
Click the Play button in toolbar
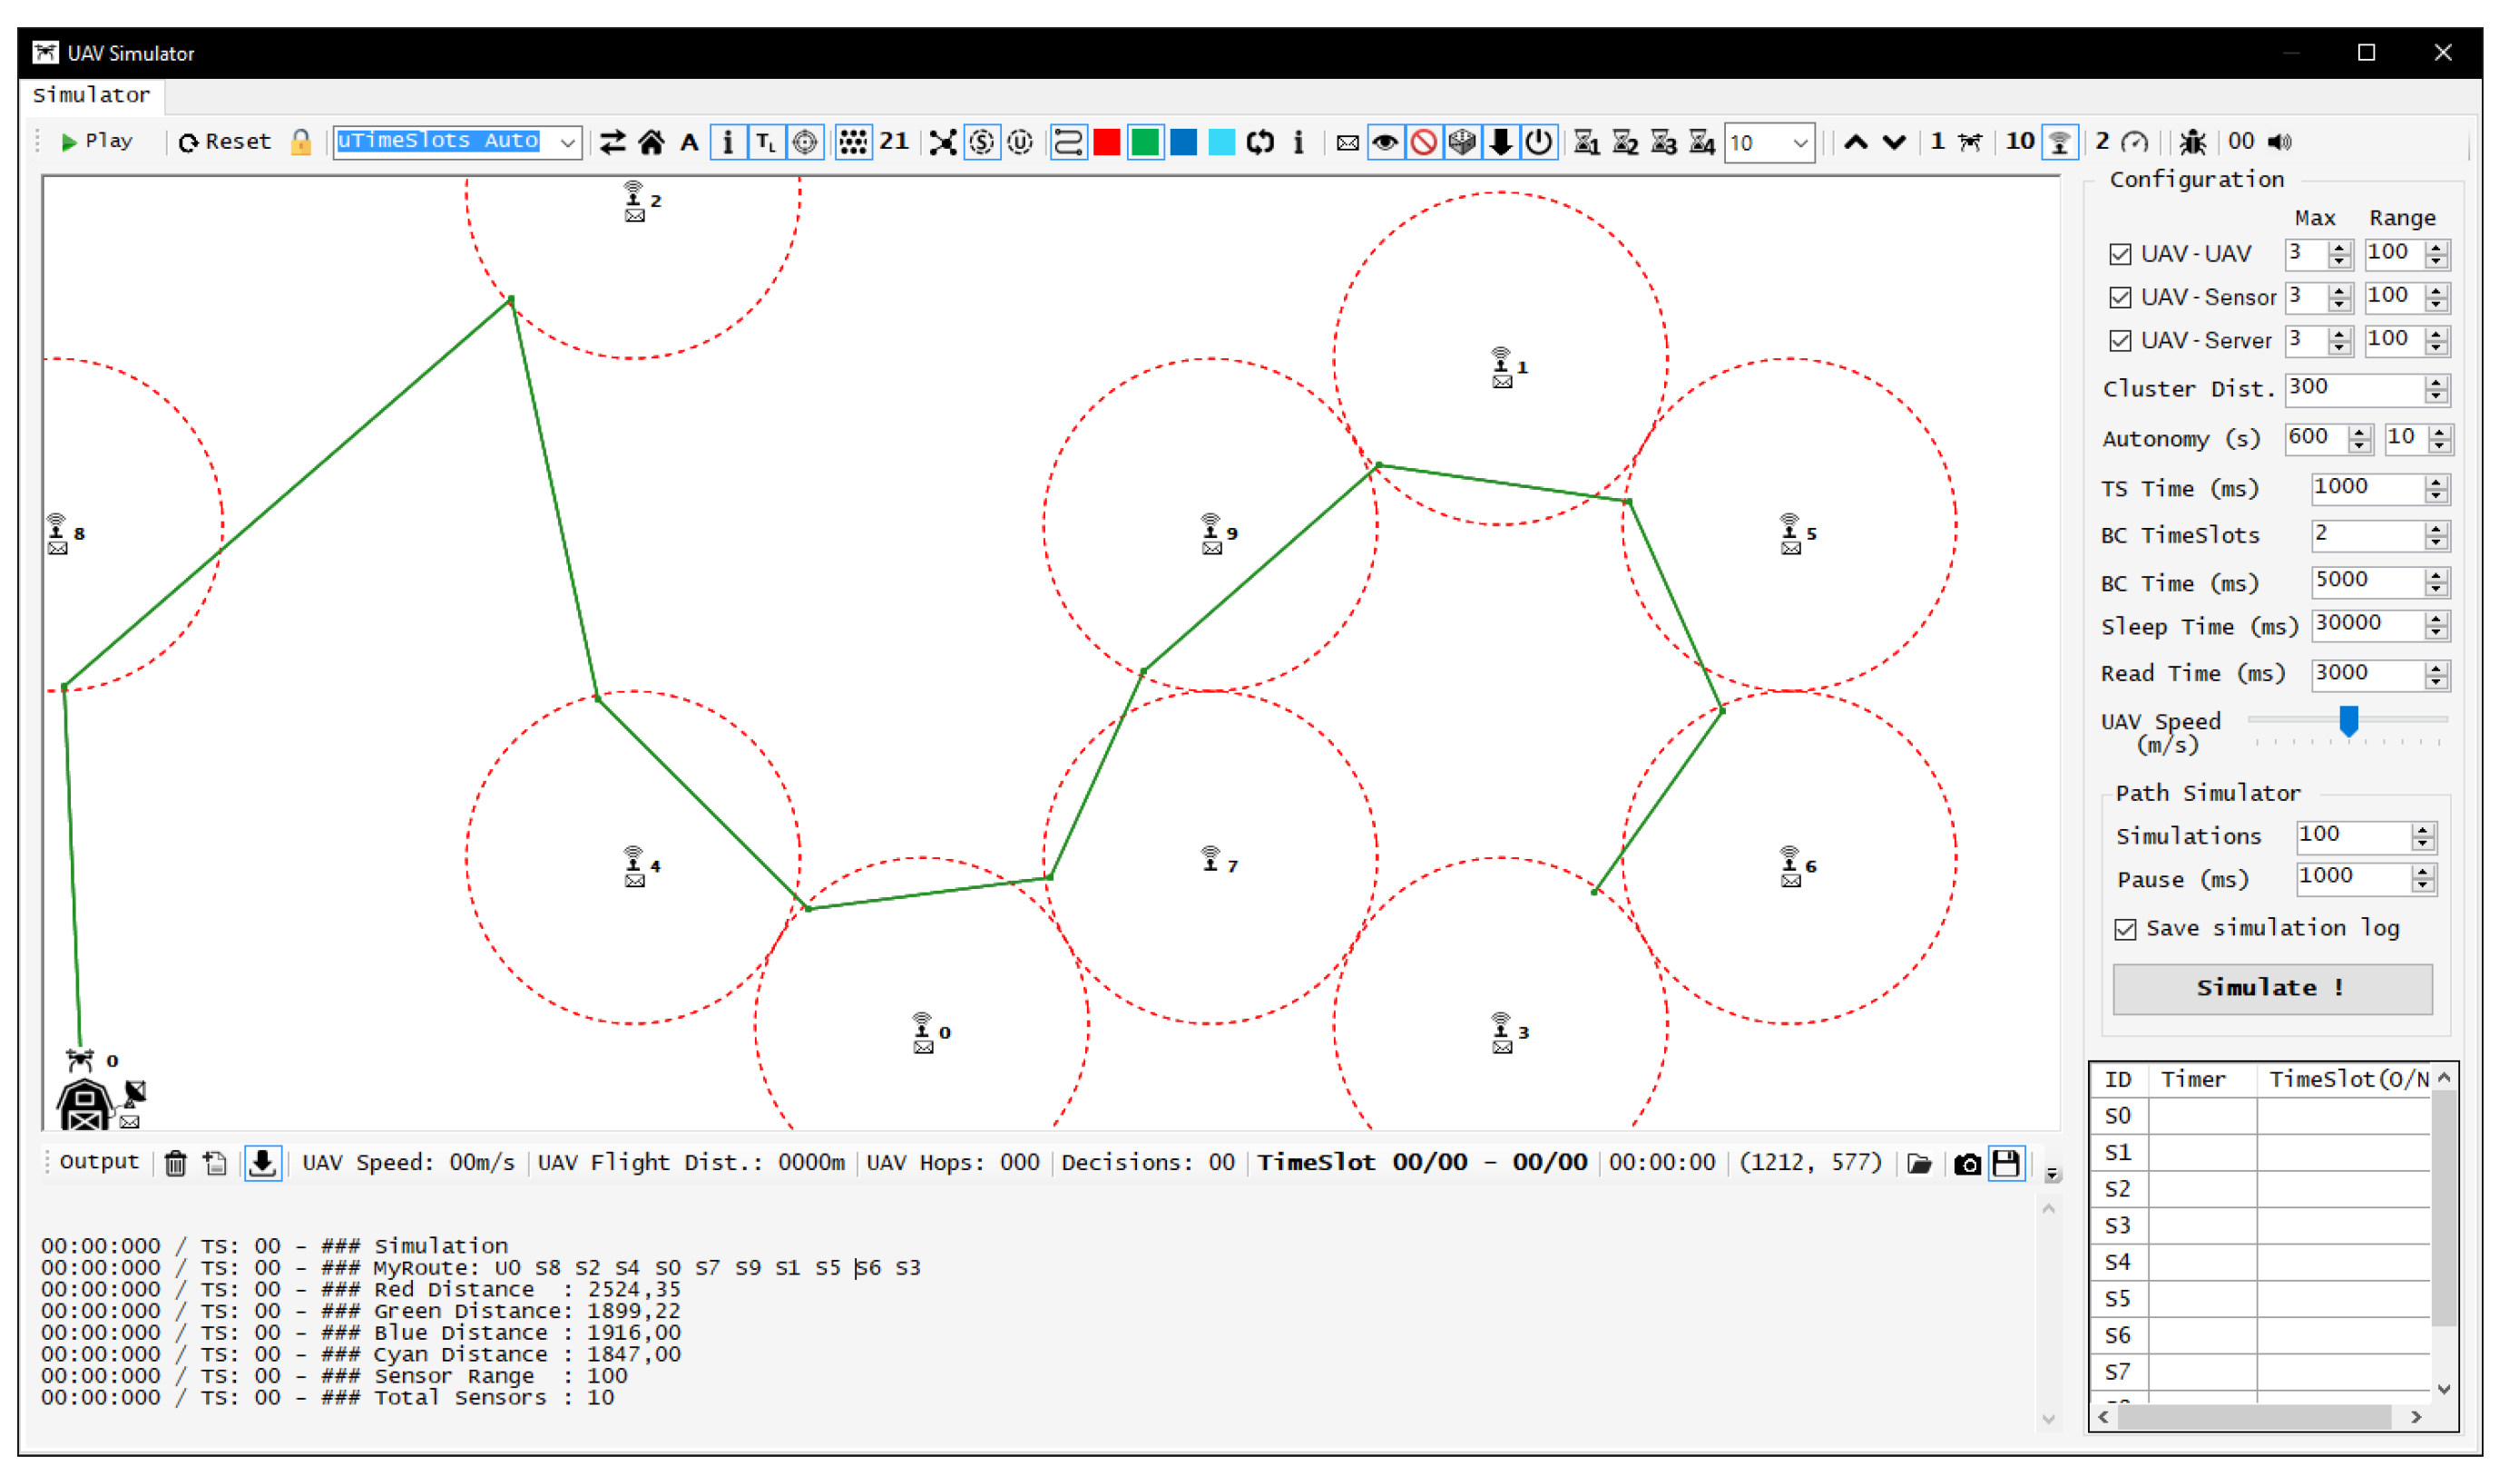click(97, 142)
